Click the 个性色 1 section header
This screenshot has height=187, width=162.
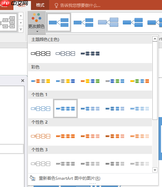tap(90, 95)
